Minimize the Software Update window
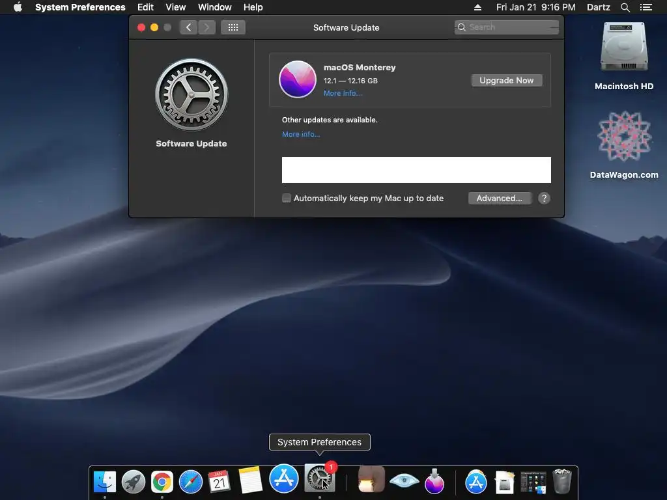The height and width of the screenshot is (500, 667). [x=154, y=27]
